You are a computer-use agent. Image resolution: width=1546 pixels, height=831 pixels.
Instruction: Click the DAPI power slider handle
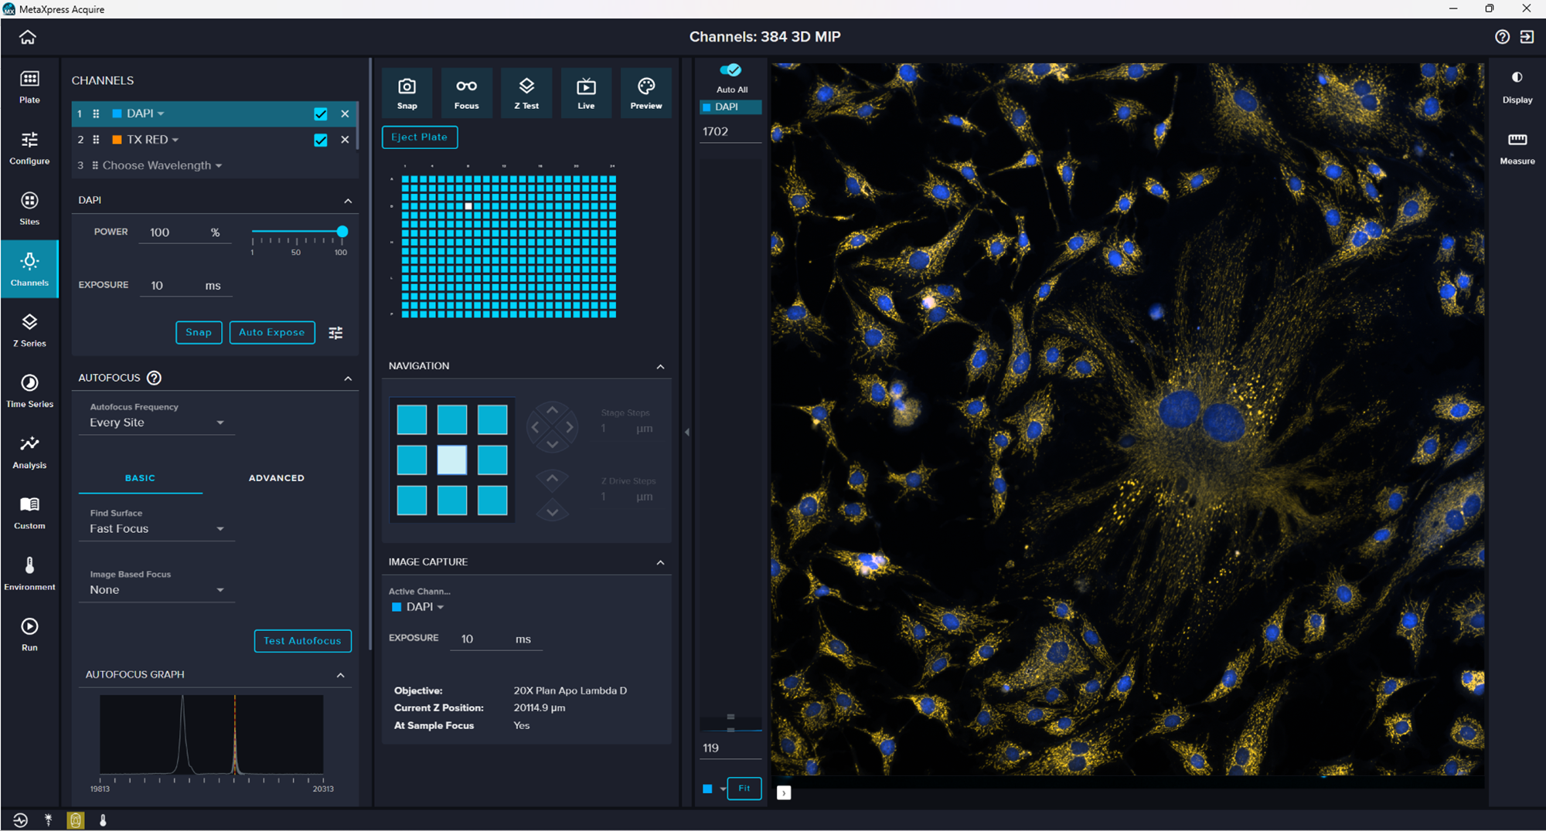pyautogui.click(x=342, y=232)
